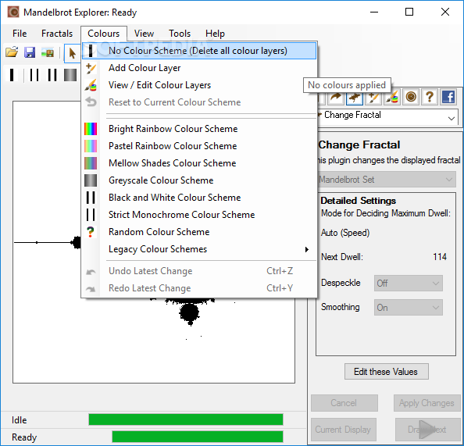Image resolution: width=464 pixels, height=446 pixels.
Task: Open the Mandelbrot Set fractal dropdown
Action: (387, 180)
